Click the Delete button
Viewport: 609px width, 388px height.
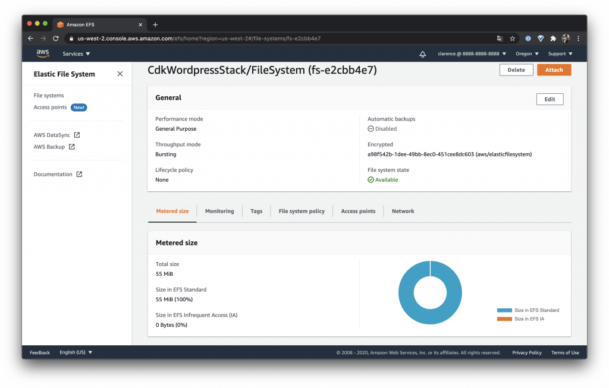click(516, 70)
